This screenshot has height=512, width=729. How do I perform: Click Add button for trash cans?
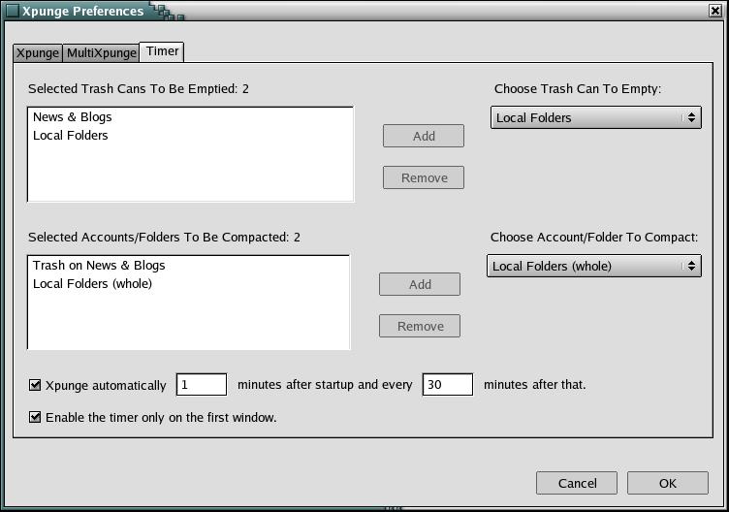tap(424, 136)
